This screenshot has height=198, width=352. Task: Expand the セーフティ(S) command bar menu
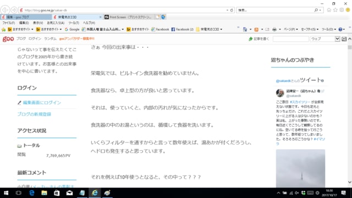[x=310, y=29]
